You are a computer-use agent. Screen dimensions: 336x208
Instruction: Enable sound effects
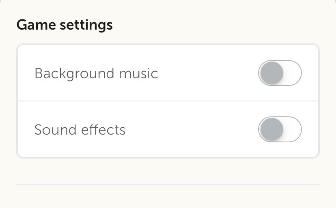pos(280,130)
